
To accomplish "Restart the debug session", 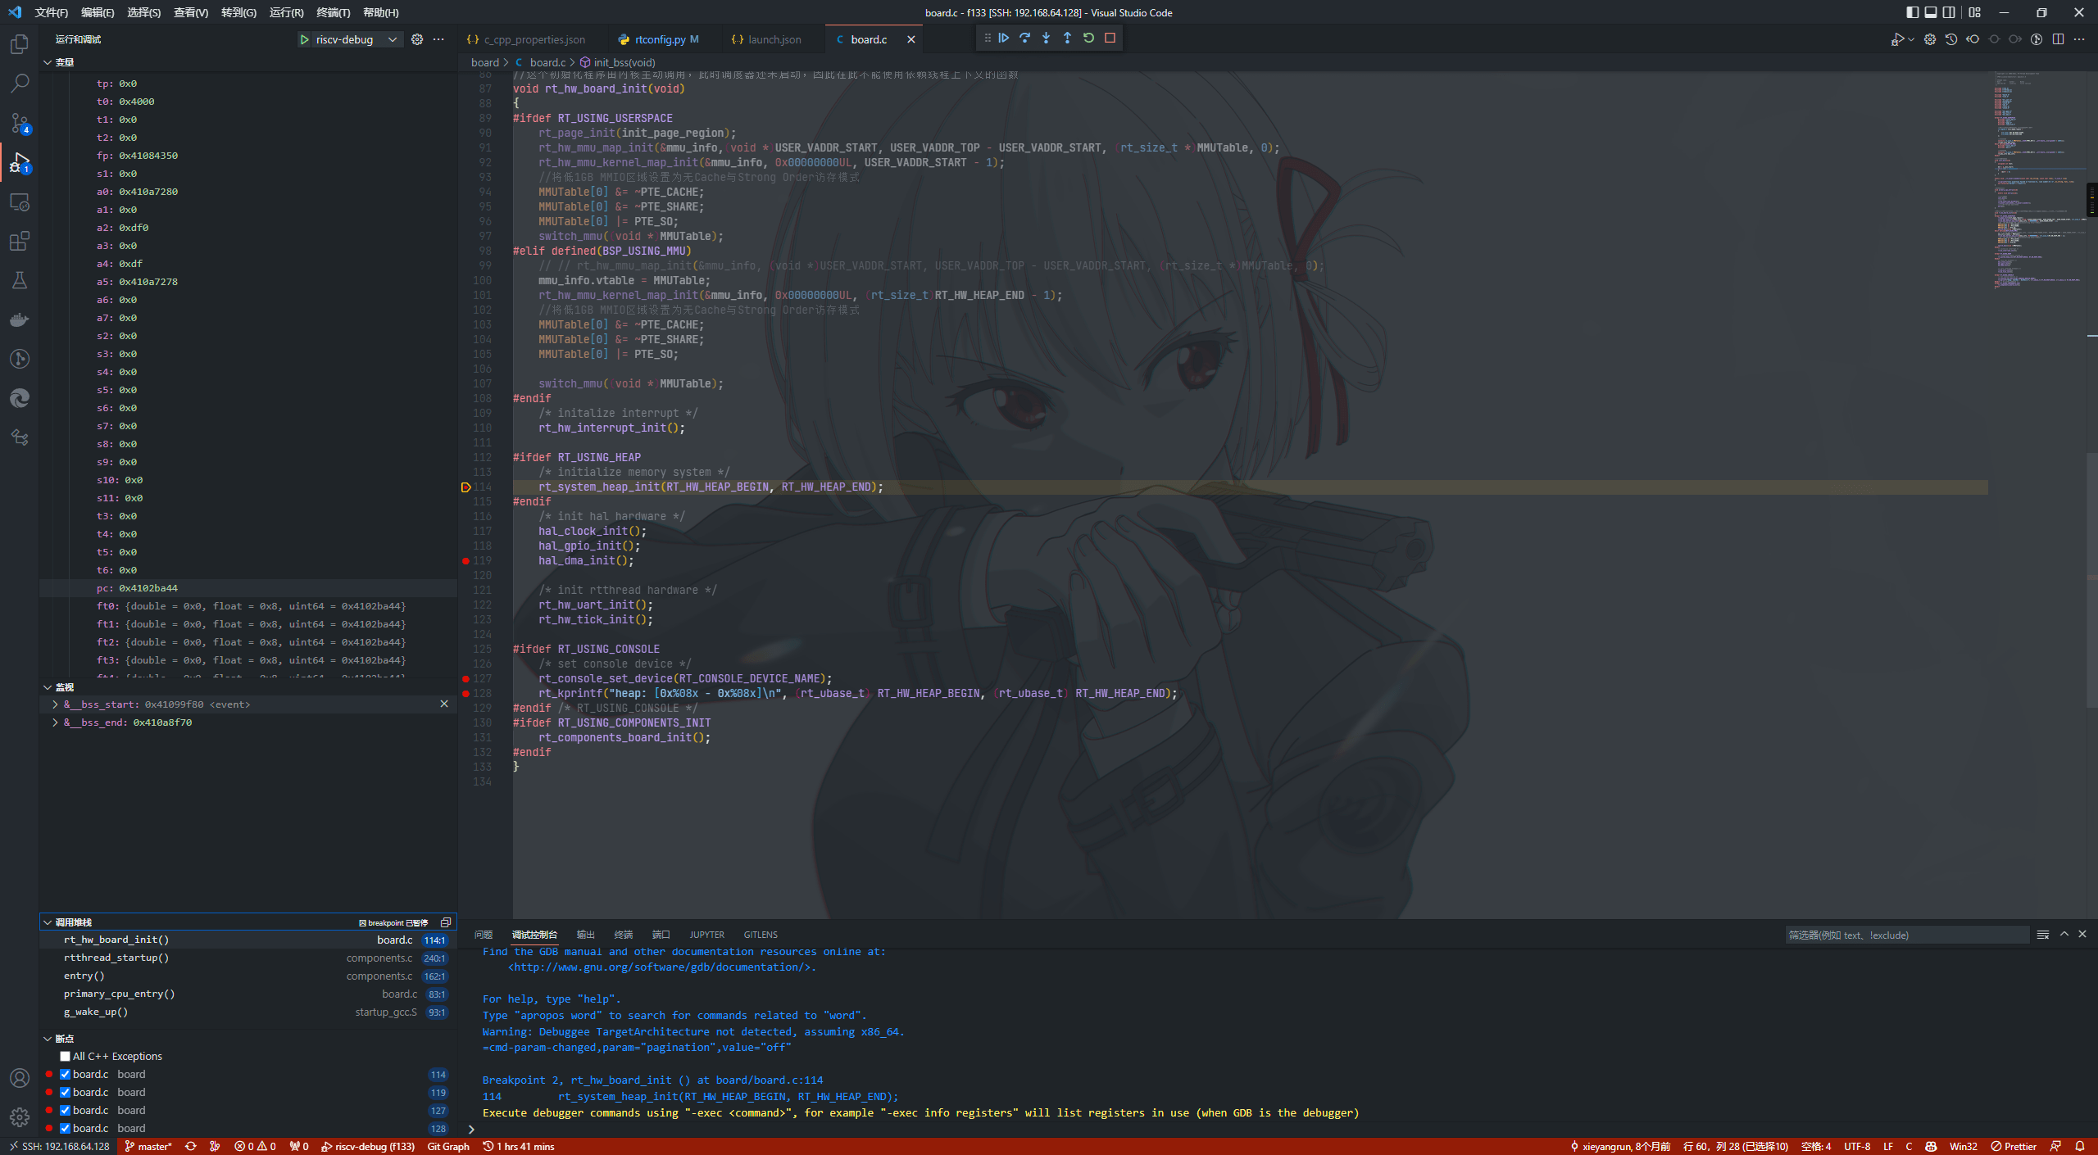I will pos(1088,38).
